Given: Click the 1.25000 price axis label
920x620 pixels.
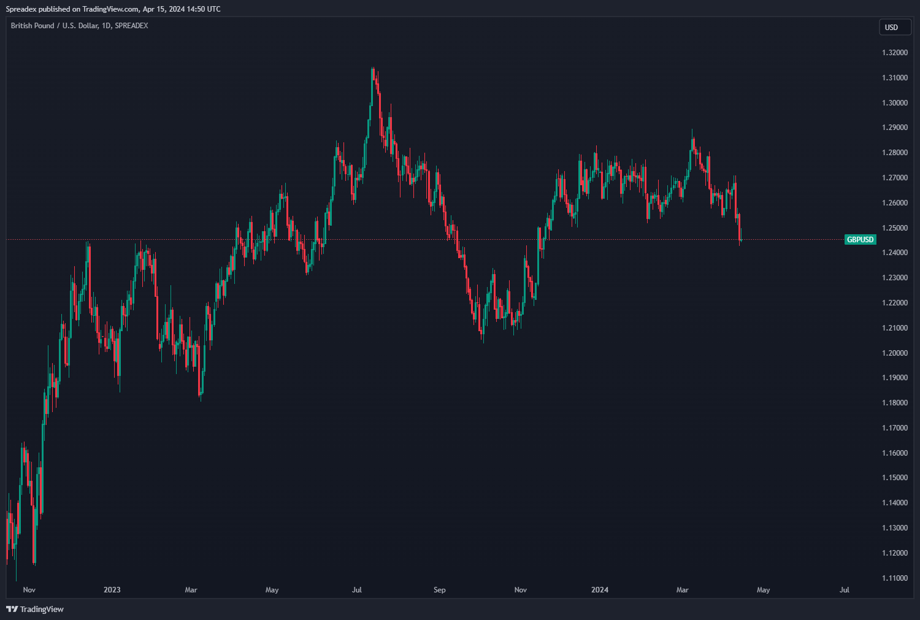Looking at the screenshot, I should (895, 228).
